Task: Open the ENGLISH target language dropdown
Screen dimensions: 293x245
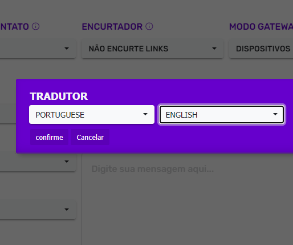Action: [222, 115]
